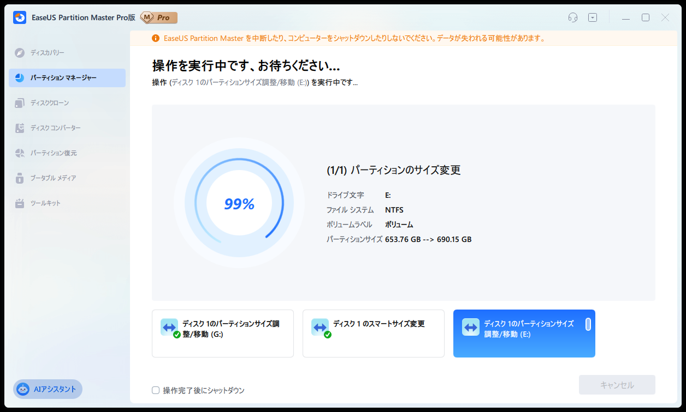This screenshot has width=686, height=412.
Task: Open support via the headset icon
Action: point(573,17)
